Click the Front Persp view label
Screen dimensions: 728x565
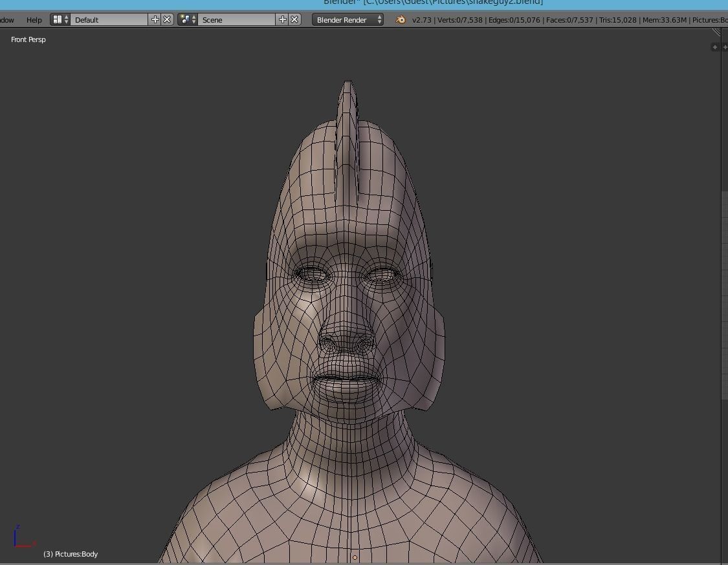point(28,39)
